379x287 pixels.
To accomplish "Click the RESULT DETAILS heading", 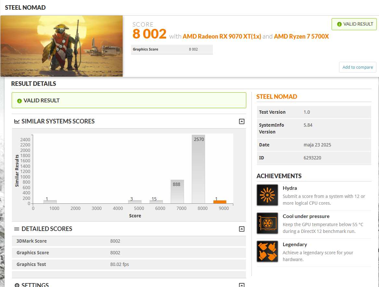I will [x=34, y=84].
